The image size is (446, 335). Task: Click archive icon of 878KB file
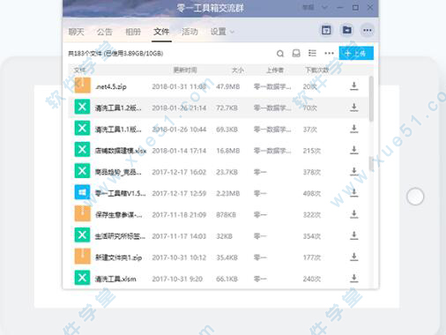point(82,213)
